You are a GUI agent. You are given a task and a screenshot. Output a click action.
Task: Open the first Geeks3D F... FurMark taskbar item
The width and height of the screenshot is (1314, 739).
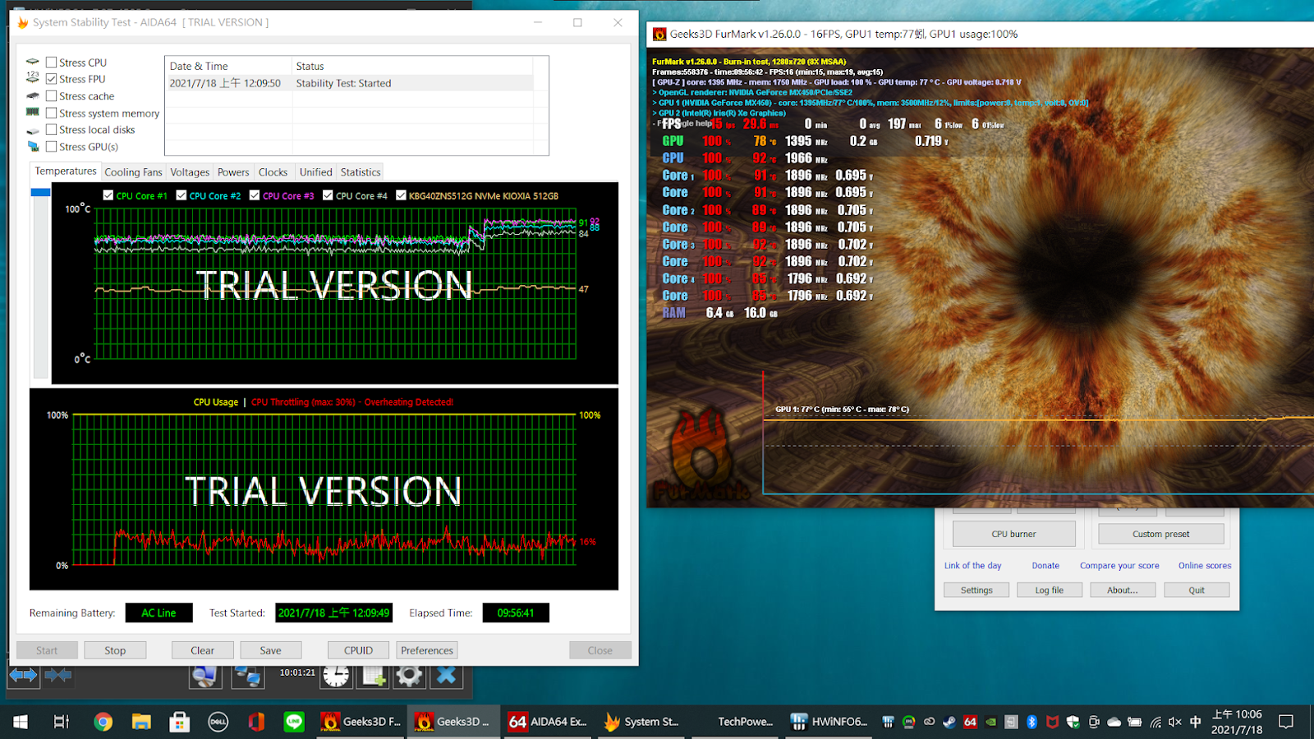click(361, 722)
